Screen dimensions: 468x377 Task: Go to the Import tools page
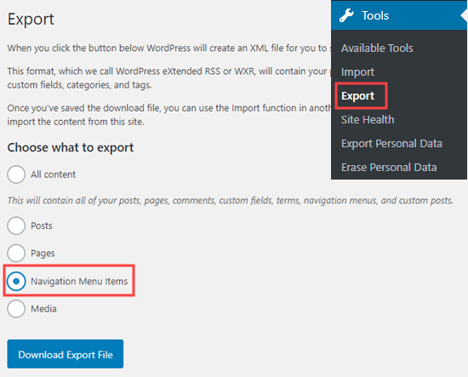click(x=357, y=72)
